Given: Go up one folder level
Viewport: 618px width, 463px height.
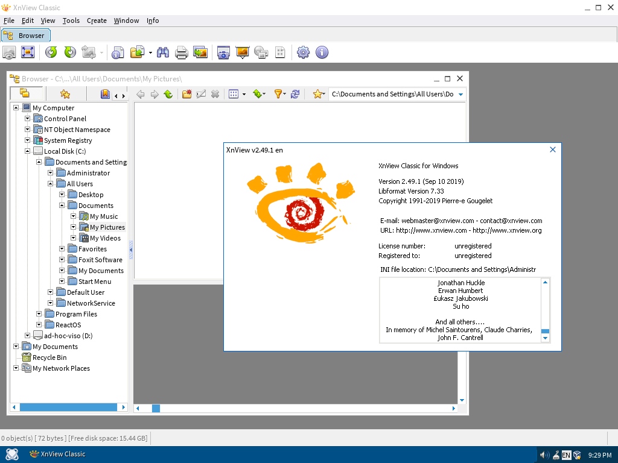Looking at the screenshot, I should [x=168, y=94].
